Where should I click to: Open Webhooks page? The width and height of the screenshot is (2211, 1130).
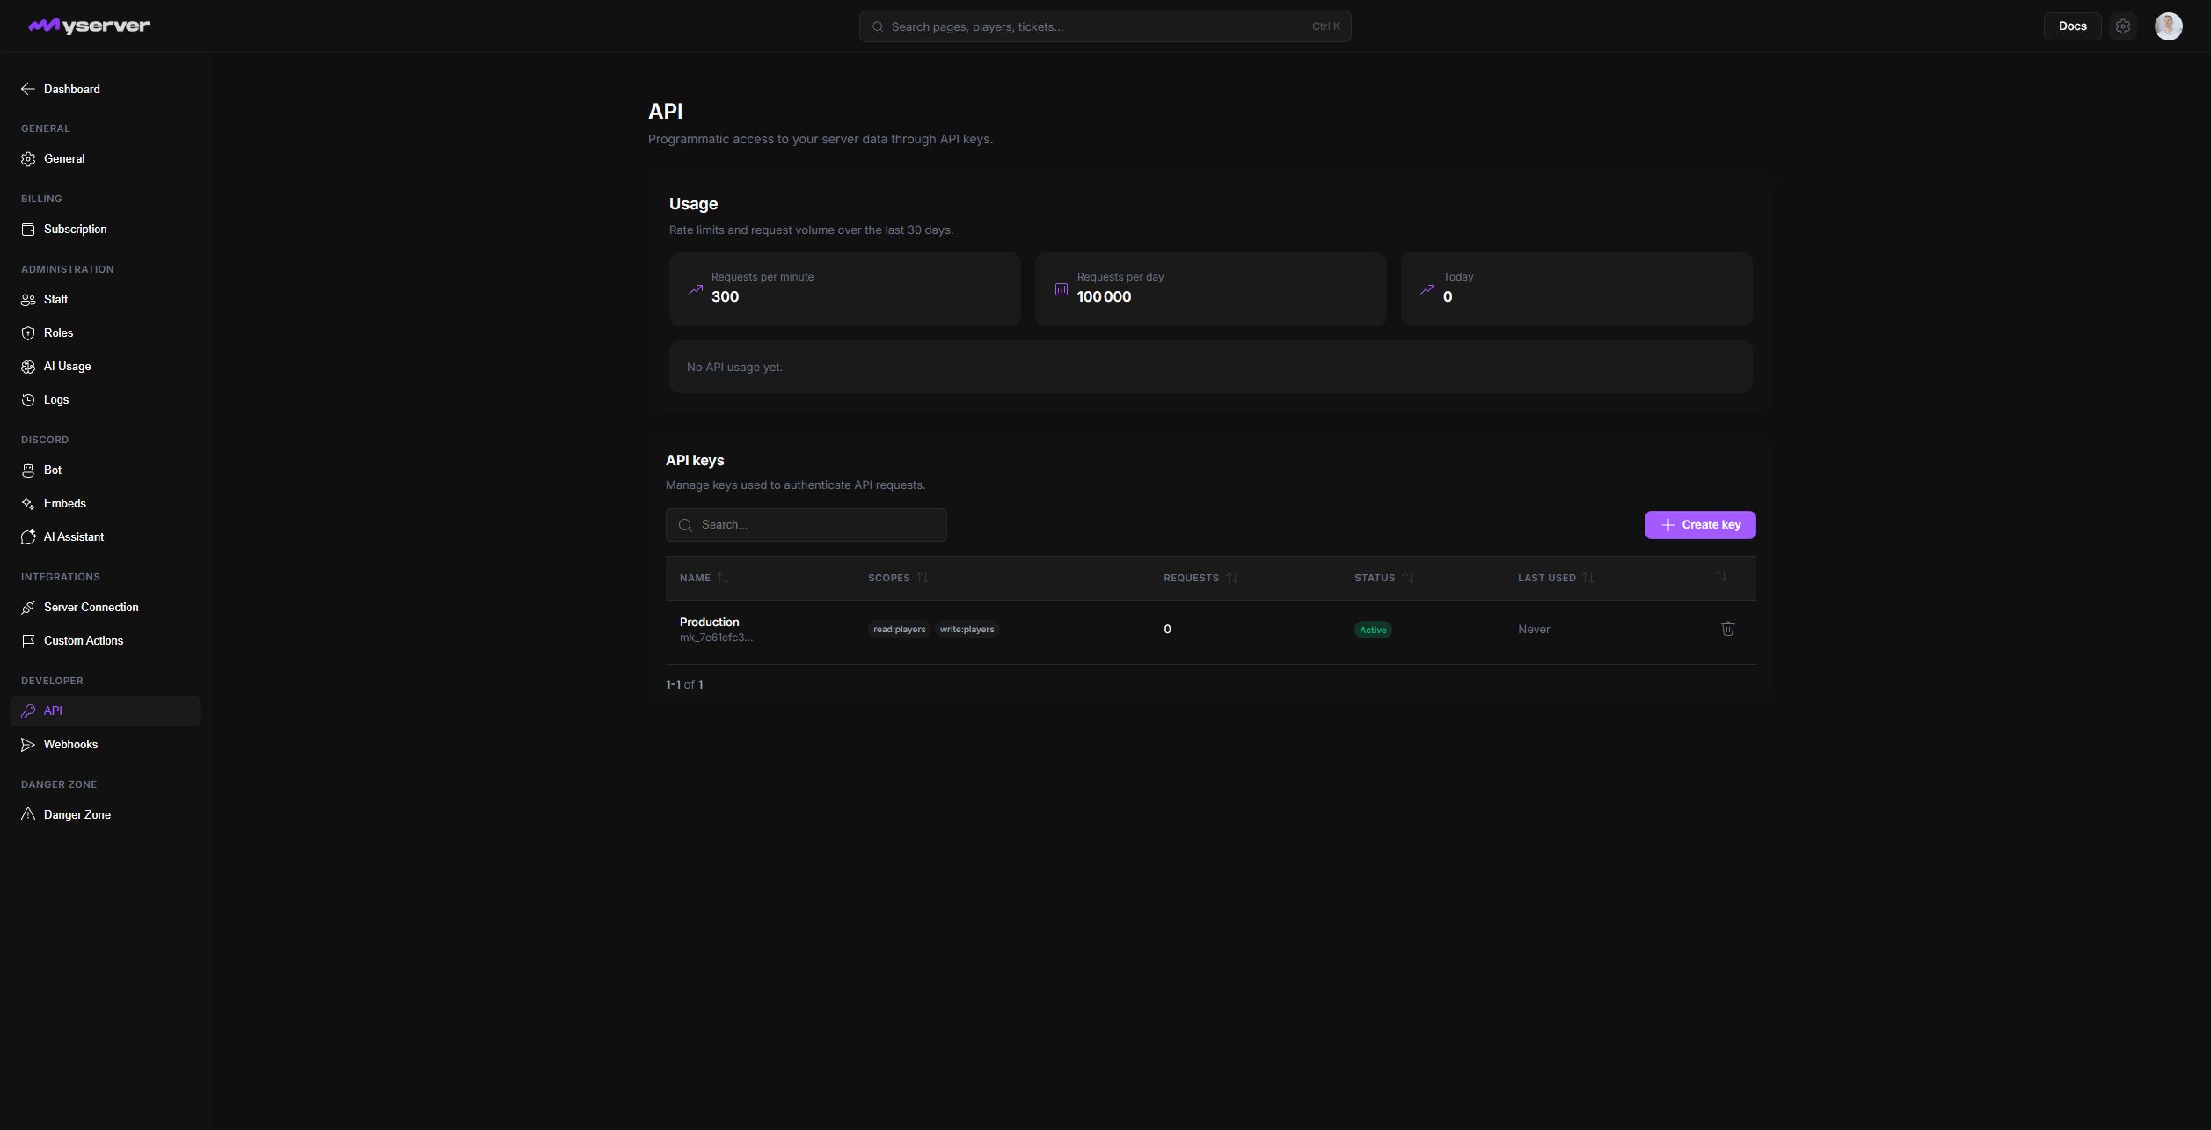pyautogui.click(x=106, y=745)
